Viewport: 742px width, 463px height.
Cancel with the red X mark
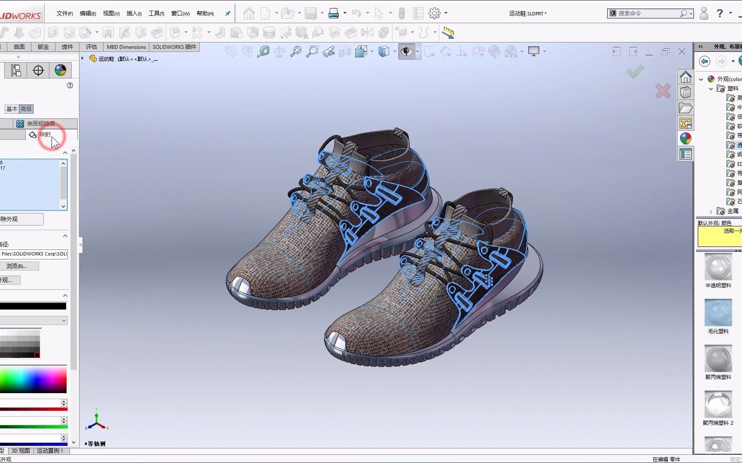point(663,91)
